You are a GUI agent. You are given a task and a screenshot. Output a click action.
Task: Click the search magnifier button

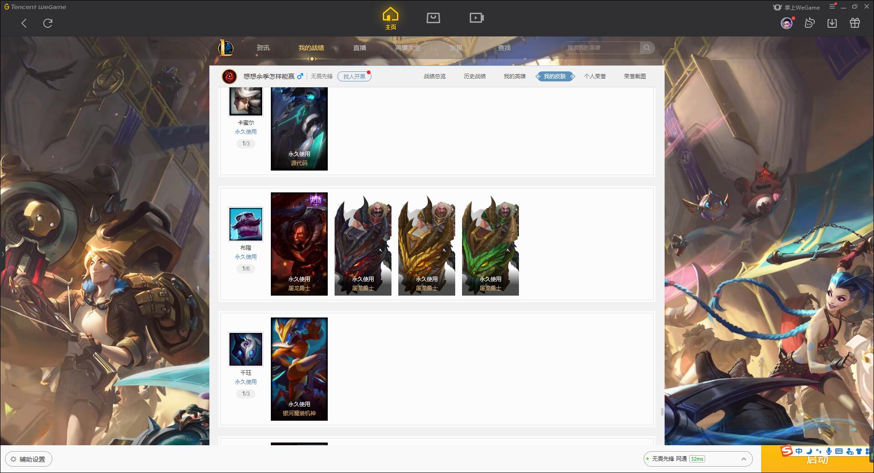[x=647, y=48]
